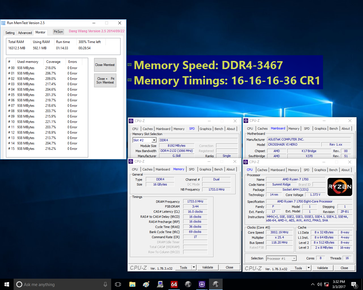Open Paint from the taskbar
363x290 pixels.
[x=146, y=284]
